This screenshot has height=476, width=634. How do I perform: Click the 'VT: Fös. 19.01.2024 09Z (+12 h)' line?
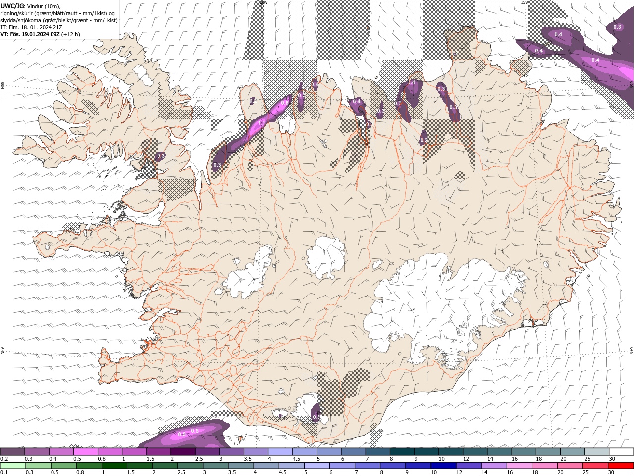point(40,34)
